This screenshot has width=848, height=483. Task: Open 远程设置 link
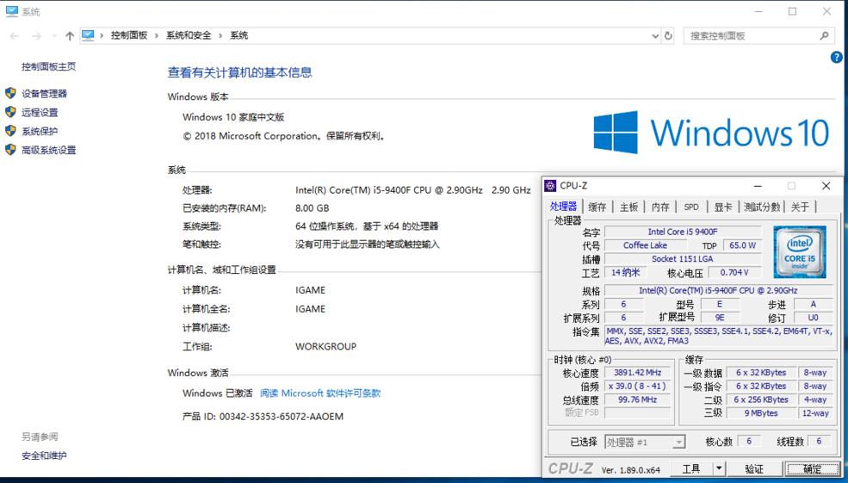[40, 113]
